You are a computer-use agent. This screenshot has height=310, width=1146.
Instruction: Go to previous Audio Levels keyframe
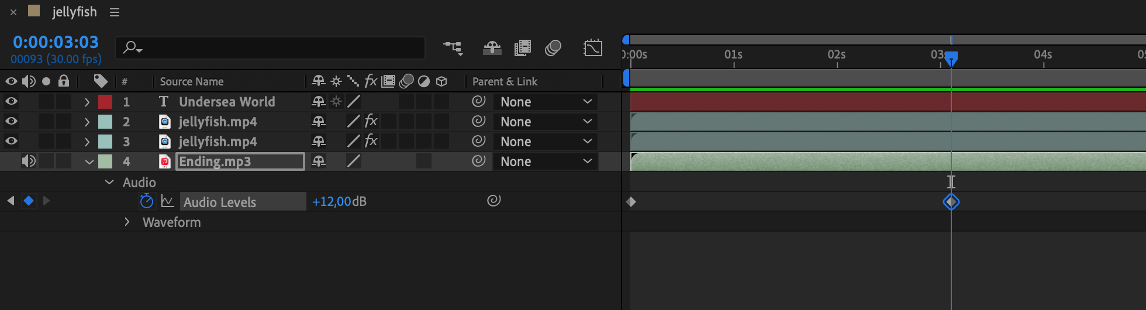coord(11,201)
